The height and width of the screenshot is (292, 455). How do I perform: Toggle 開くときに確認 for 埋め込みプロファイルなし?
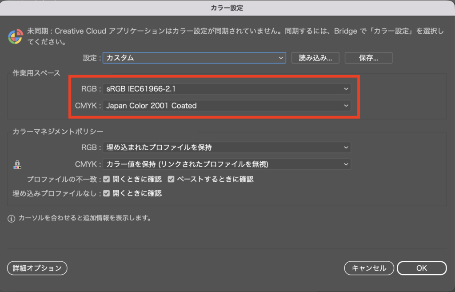tap(107, 193)
